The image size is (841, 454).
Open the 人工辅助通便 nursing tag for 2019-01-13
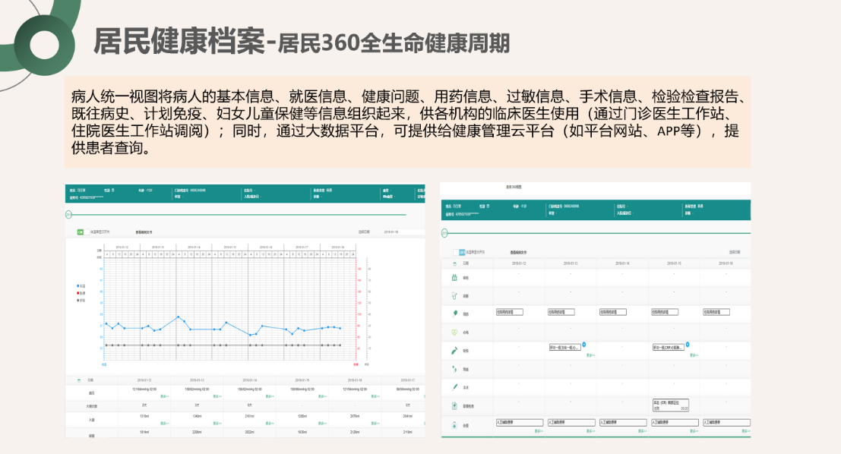pyautogui.click(x=571, y=422)
